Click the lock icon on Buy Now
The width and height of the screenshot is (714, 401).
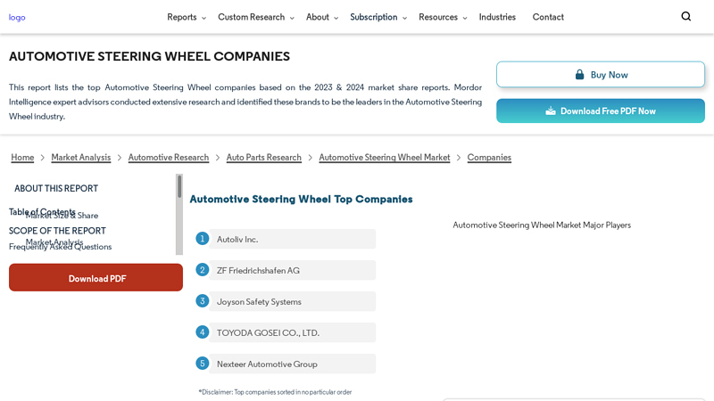click(579, 75)
